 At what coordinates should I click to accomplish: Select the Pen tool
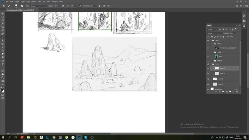[x=3, y=61]
